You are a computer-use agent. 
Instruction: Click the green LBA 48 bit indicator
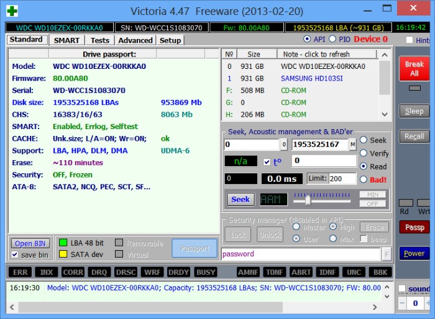(63, 243)
